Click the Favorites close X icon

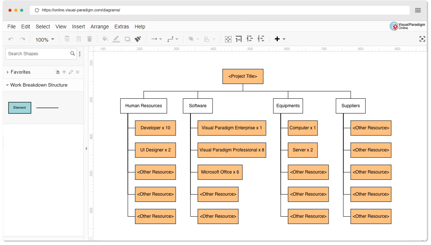(77, 72)
